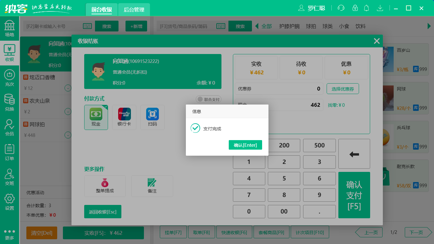Screen dimensions: 434x244
Task: Select 银行卡 as payment method
Action: 124,117
